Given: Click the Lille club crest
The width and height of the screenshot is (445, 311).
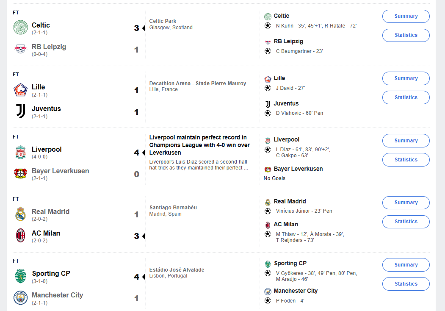Looking at the screenshot, I should 20,89.
